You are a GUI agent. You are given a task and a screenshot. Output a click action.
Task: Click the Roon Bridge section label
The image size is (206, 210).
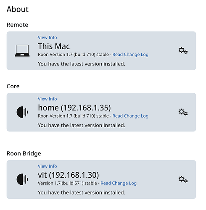[x=24, y=154]
